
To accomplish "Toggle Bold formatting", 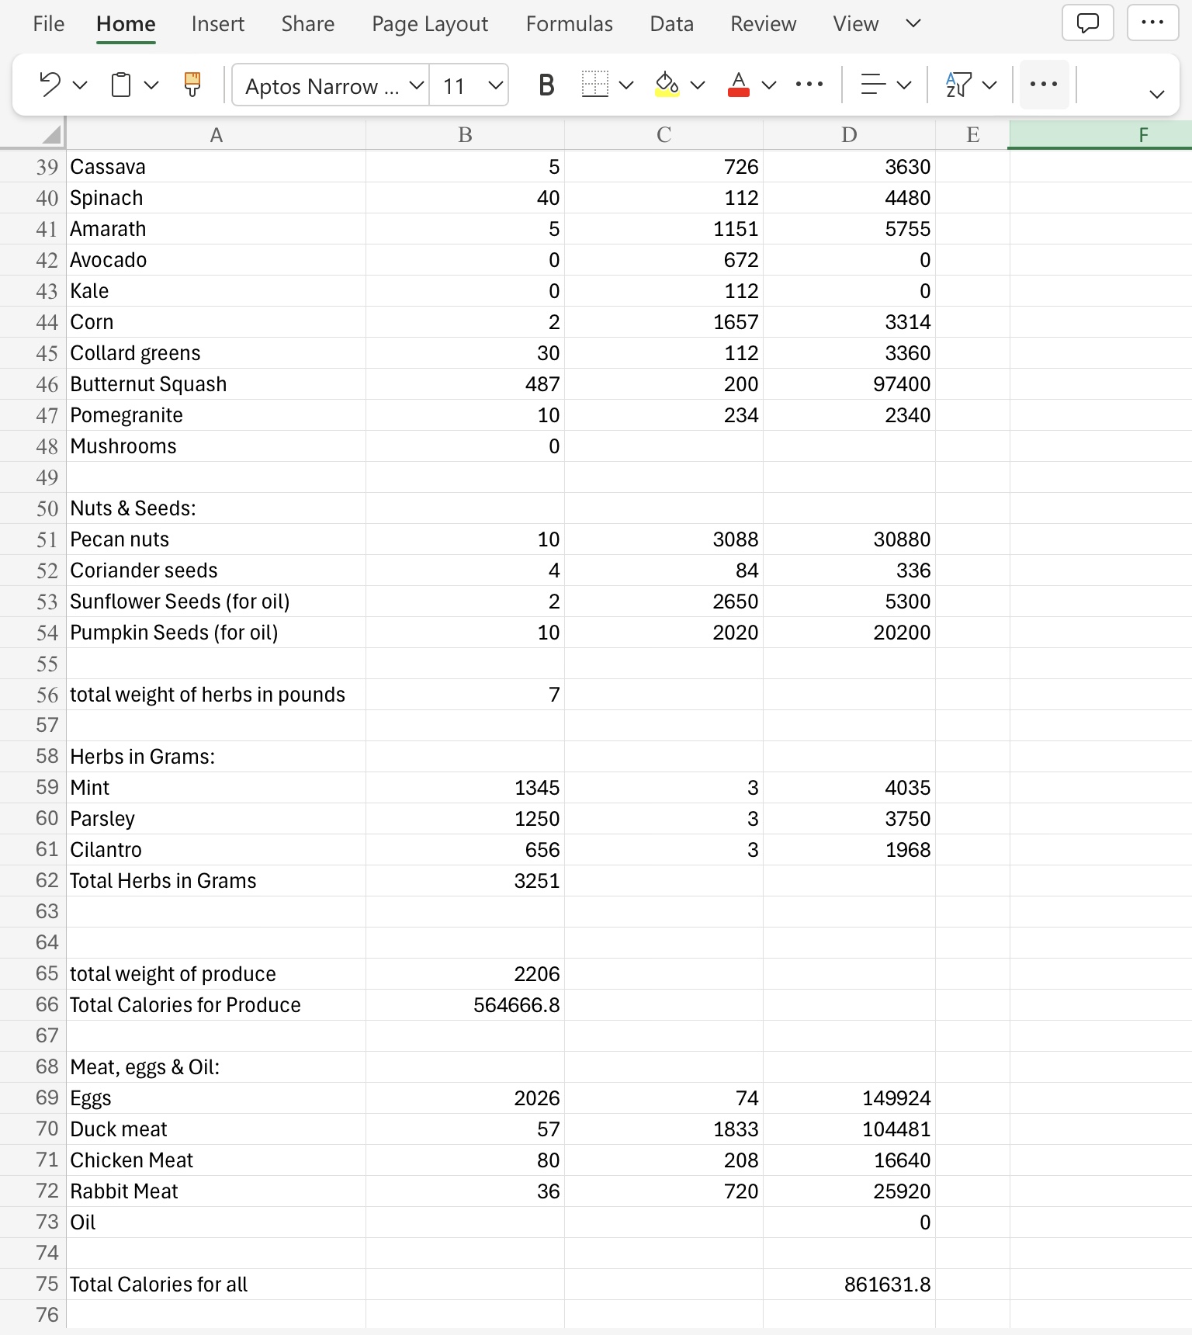I will [x=546, y=85].
